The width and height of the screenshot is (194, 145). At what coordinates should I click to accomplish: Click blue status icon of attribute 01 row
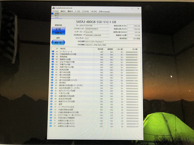[53, 51]
